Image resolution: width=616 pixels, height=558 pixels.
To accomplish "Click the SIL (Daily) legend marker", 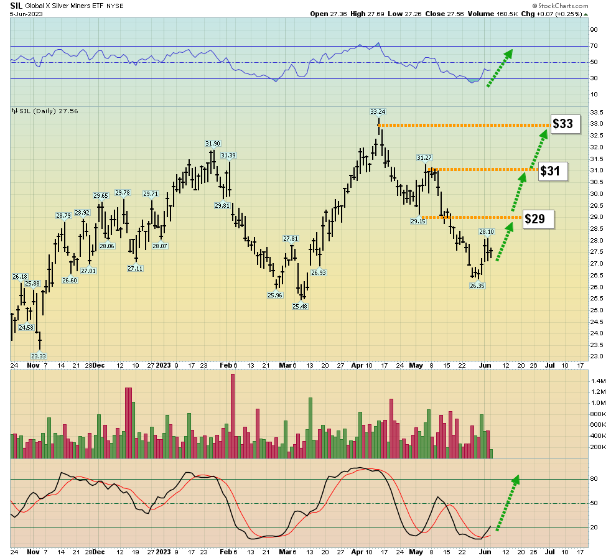I will coord(14,111).
